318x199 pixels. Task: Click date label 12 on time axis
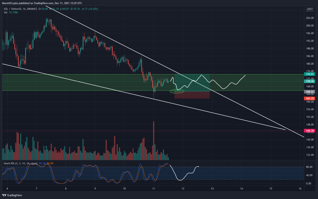[x=183, y=189]
